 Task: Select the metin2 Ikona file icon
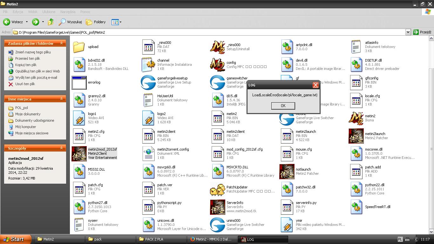(356, 118)
